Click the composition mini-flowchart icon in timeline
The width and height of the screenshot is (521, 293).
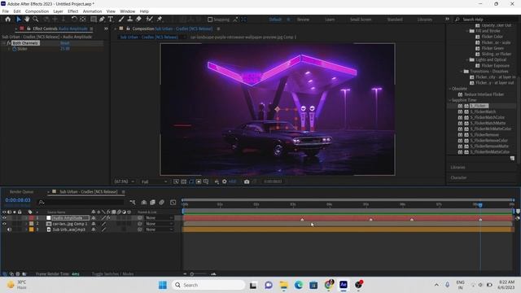pos(133,202)
